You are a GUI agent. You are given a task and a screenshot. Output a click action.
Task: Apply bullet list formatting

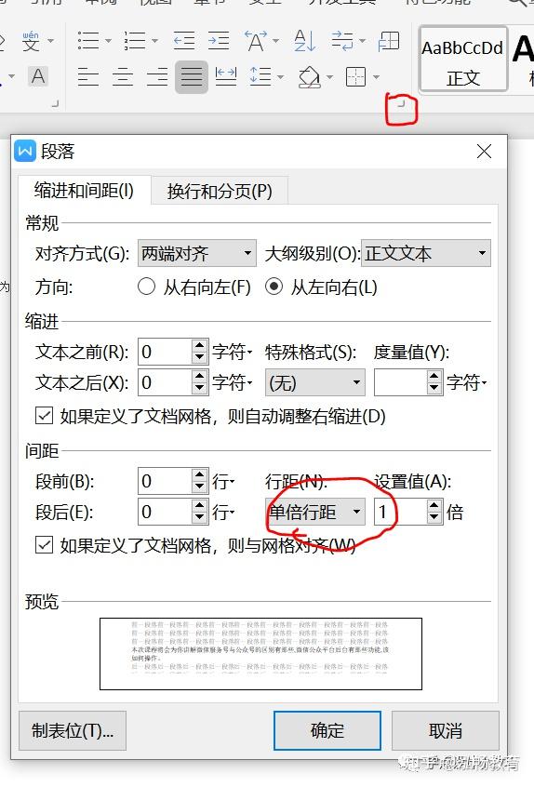click(x=88, y=41)
